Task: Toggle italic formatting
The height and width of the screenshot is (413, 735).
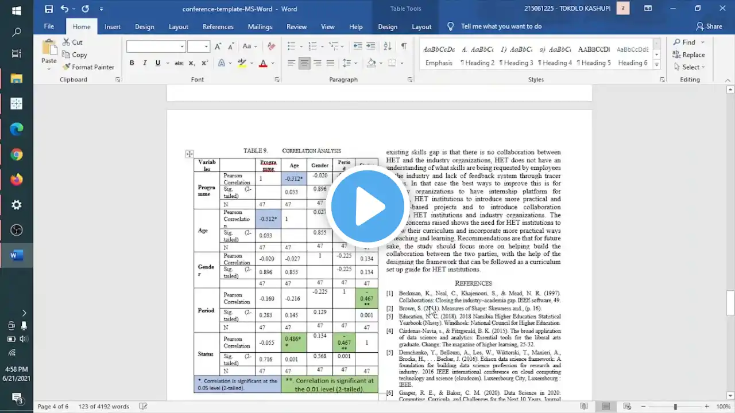Action: tap(145, 63)
